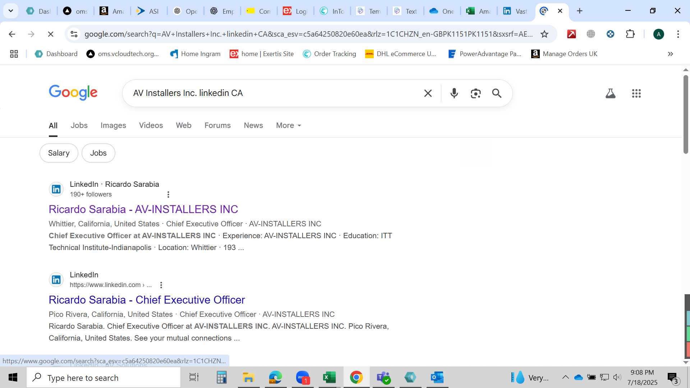Stop loading the page
The height and width of the screenshot is (388, 690).
coord(51,34)
